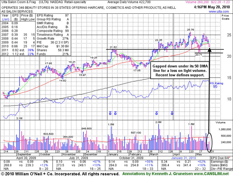The width and height of the screenshot is (233, 177).
Task: Click the 949,600 volume label
Action: tap(86, 128)
